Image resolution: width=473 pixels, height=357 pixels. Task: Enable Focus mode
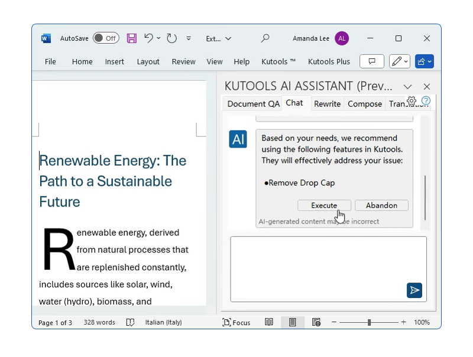click(x=236, y=322)
